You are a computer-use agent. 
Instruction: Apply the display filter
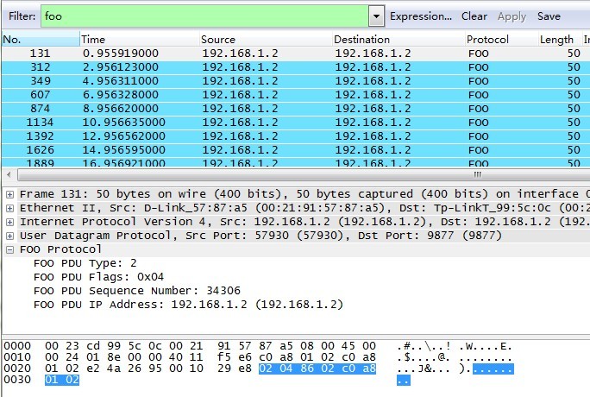click(x=512, y=16)
